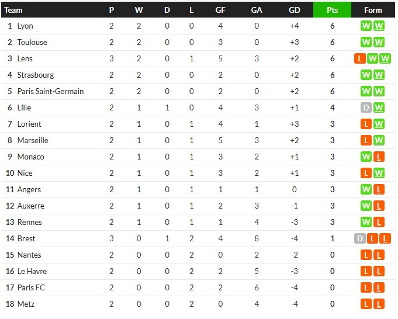Click Metz's most recent loss badge
Image resolution: width=398 pixels, height=319 pixels.
pos(379,304)
